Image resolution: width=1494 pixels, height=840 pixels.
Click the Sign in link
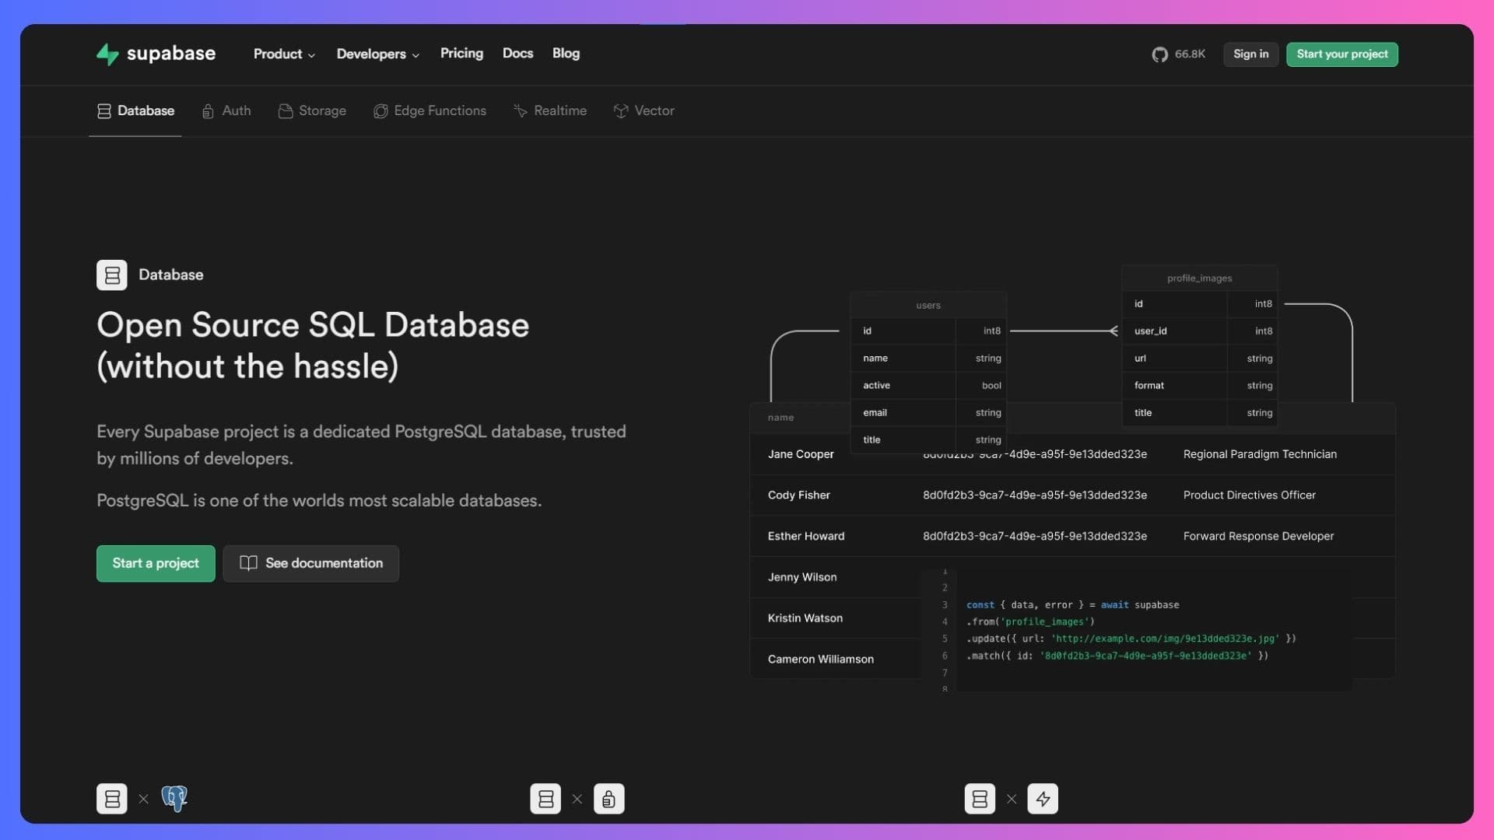[x=1250, y=54]
